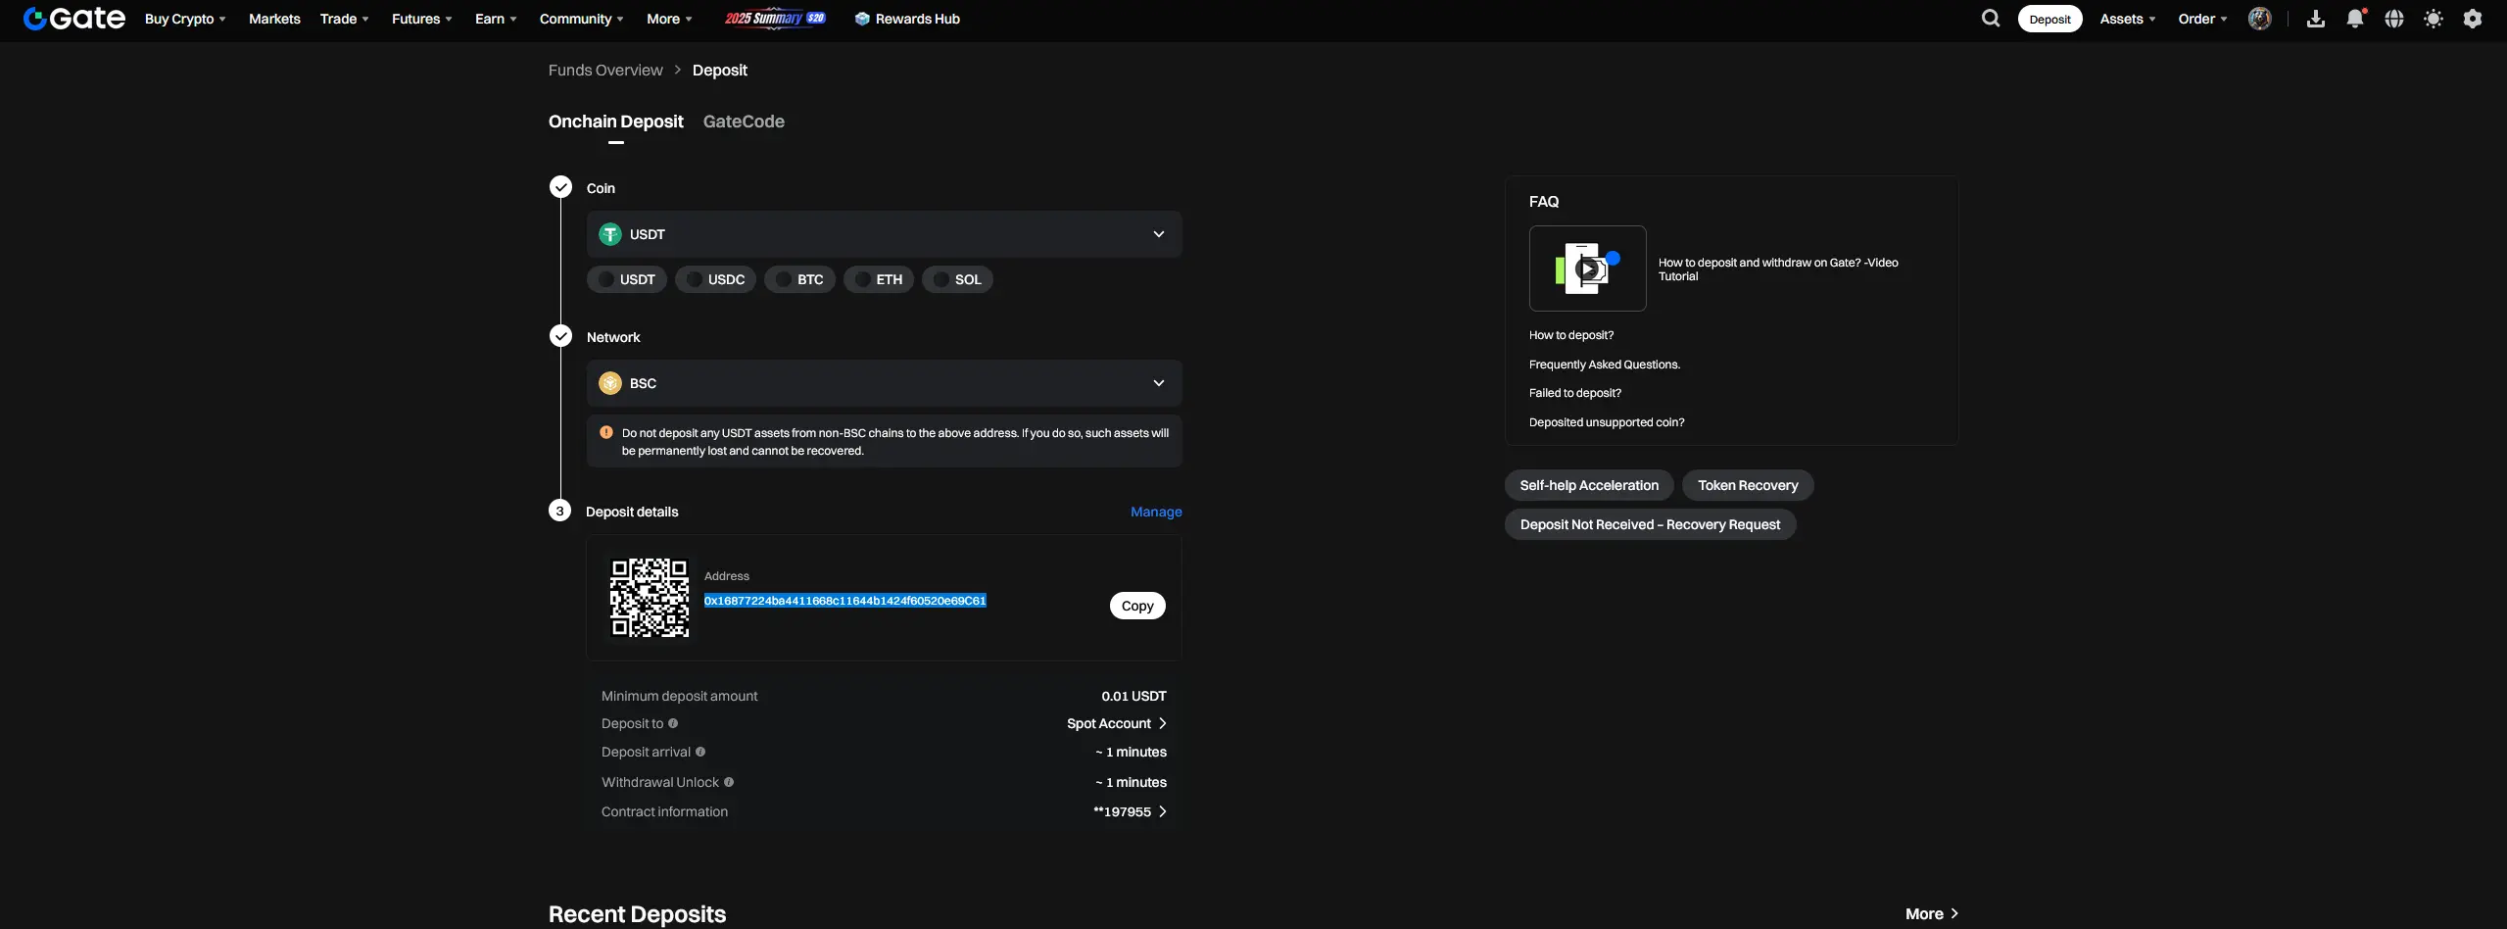Screen dimensions: 2507x929
Task: Click the deposit address QR code
Action: coord(649,598)
